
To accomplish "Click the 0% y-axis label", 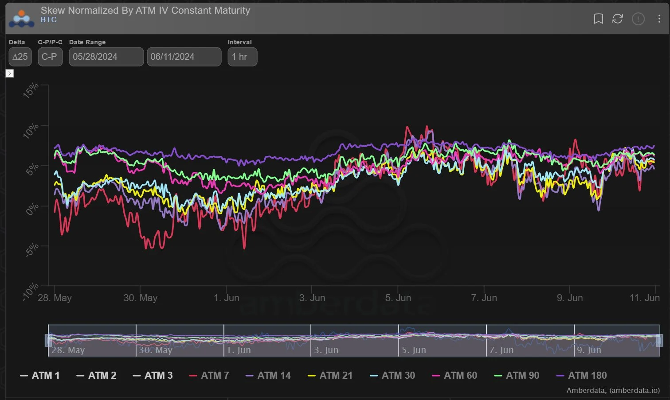I will (x=32, y=209).
